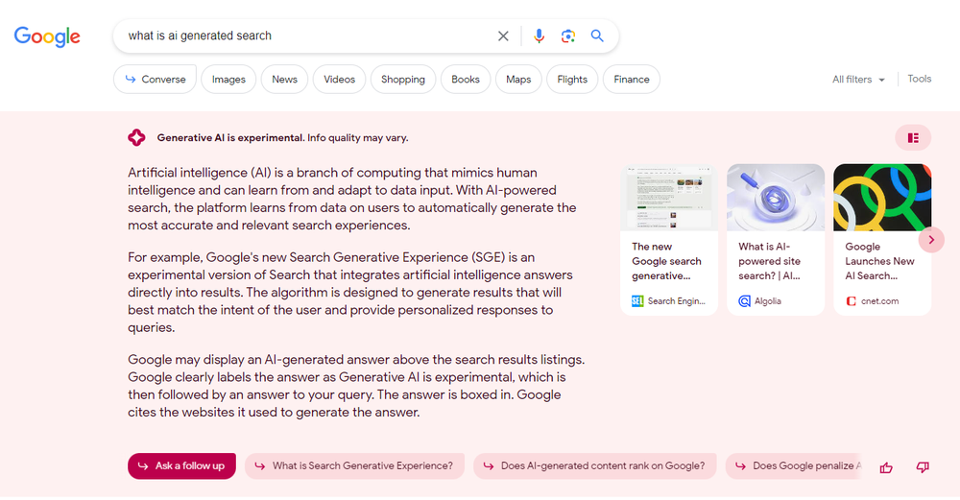Click the Generative AI sparkle icon
The height and width of the screenshot is (500, 960).
click(x=136, y=137)
